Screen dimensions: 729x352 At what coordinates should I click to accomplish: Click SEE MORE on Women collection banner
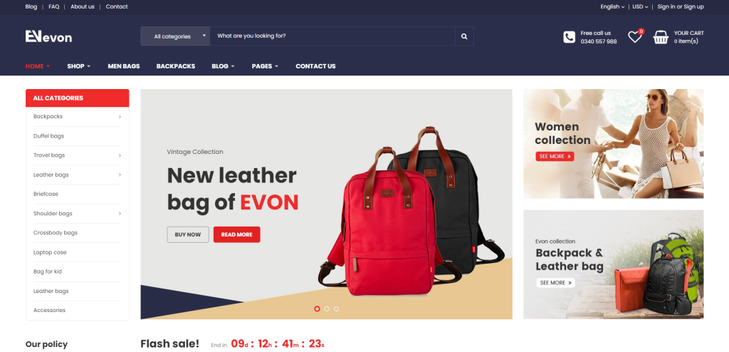click(x=555, y=157)
